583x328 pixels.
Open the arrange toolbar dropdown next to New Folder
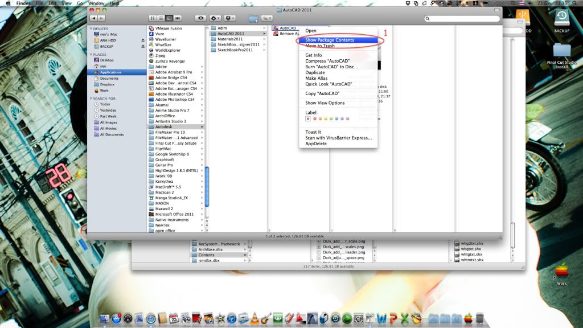266,18
